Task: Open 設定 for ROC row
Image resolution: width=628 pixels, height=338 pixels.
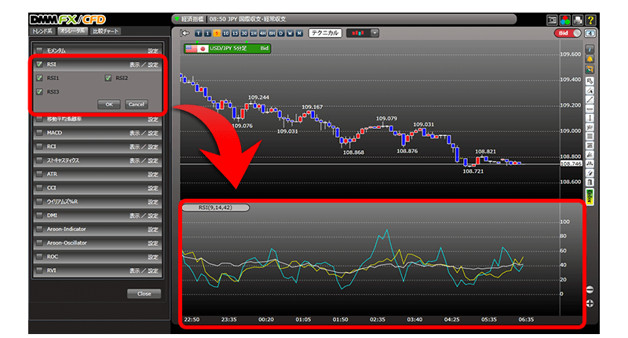Action: [x=153, y=257]
